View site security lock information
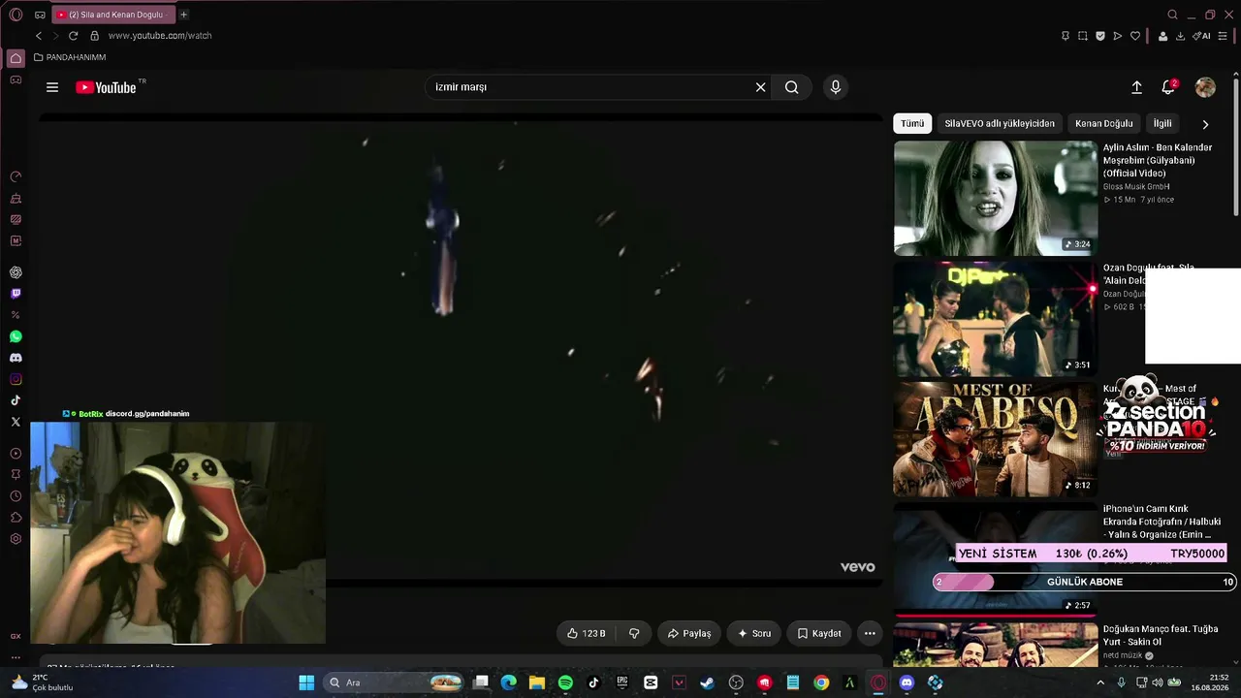The height and width of the screenshot is (698, 1241). coord(94,36)
